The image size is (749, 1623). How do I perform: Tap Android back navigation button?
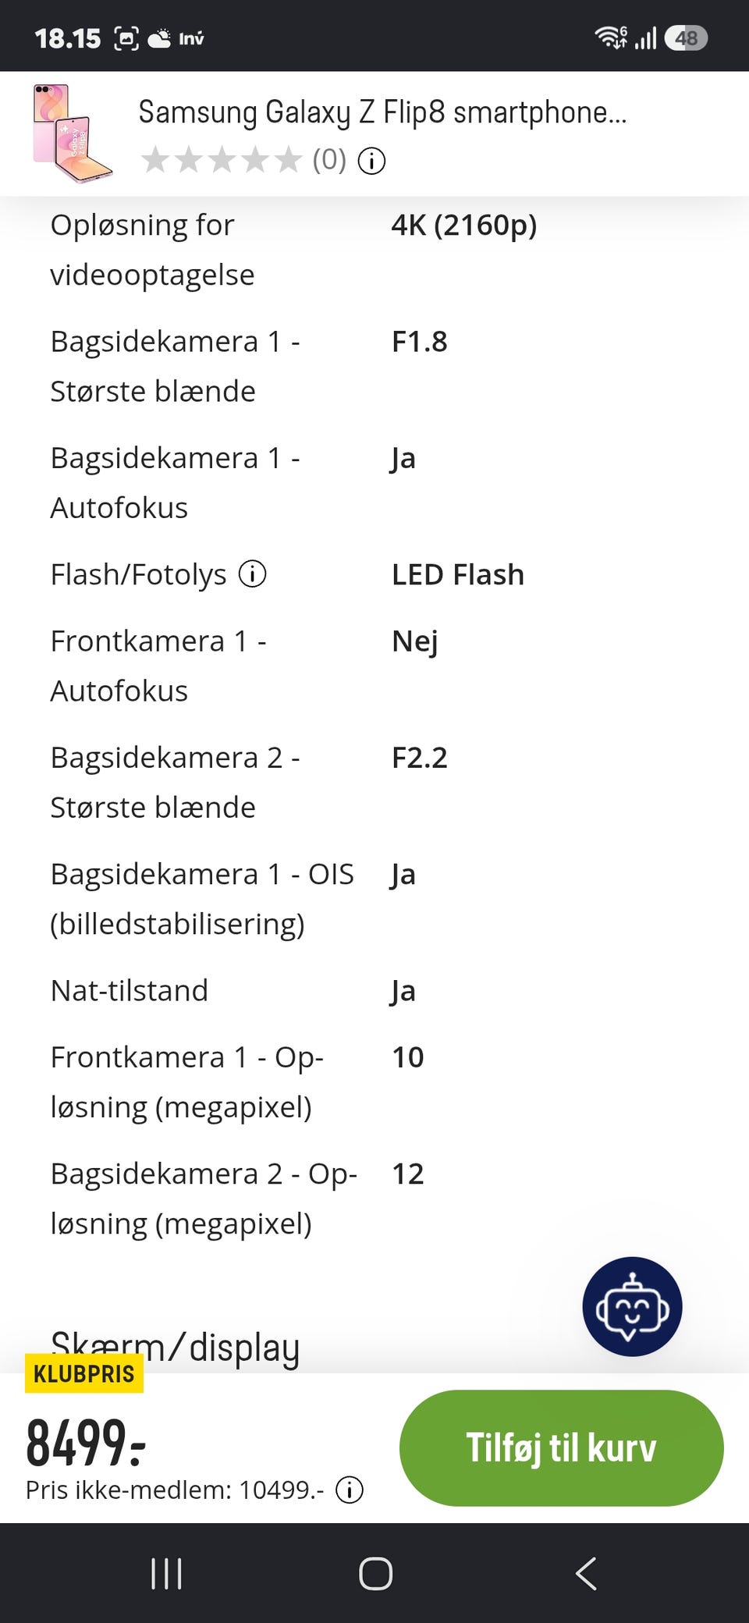coord(586,1573)
